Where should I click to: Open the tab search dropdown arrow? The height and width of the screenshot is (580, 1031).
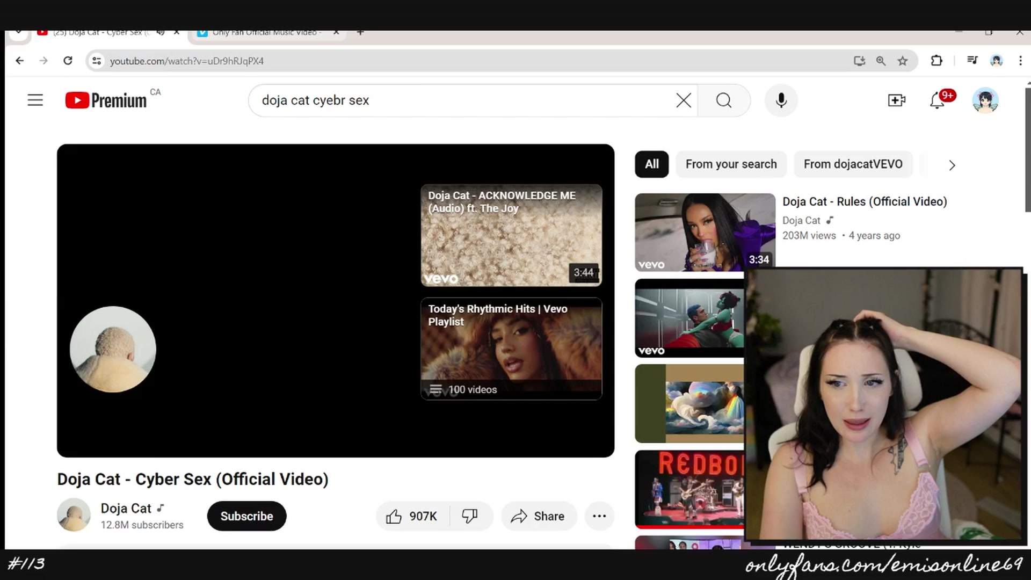19,33
